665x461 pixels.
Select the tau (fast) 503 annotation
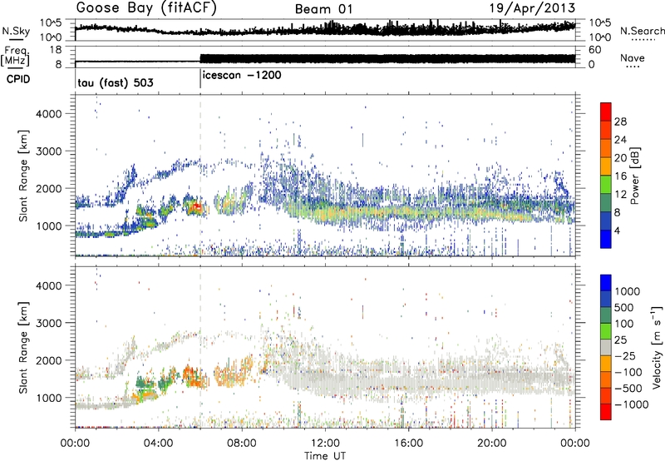(116, 82)
